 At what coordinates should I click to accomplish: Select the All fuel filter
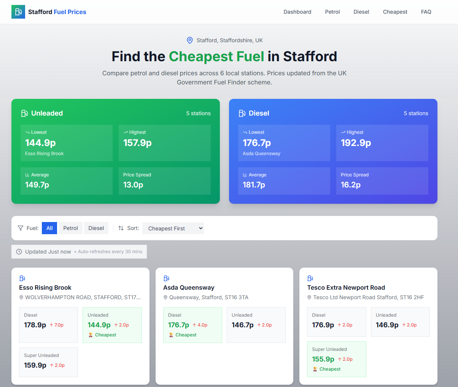tap(49, 228)
